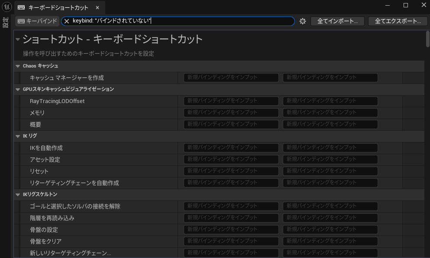Set first binding for IKを自動作成
This screenshot has height=258, width=430.
231,148
